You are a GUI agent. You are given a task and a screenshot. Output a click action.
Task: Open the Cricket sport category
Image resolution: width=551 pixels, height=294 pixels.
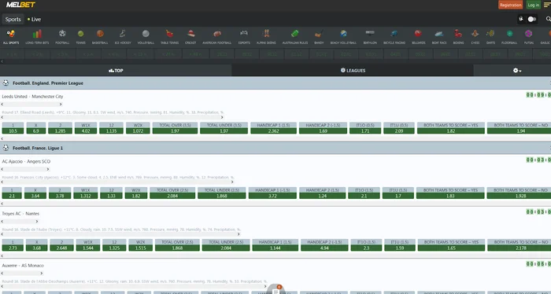pyautogui.click(x=190, y=36)
